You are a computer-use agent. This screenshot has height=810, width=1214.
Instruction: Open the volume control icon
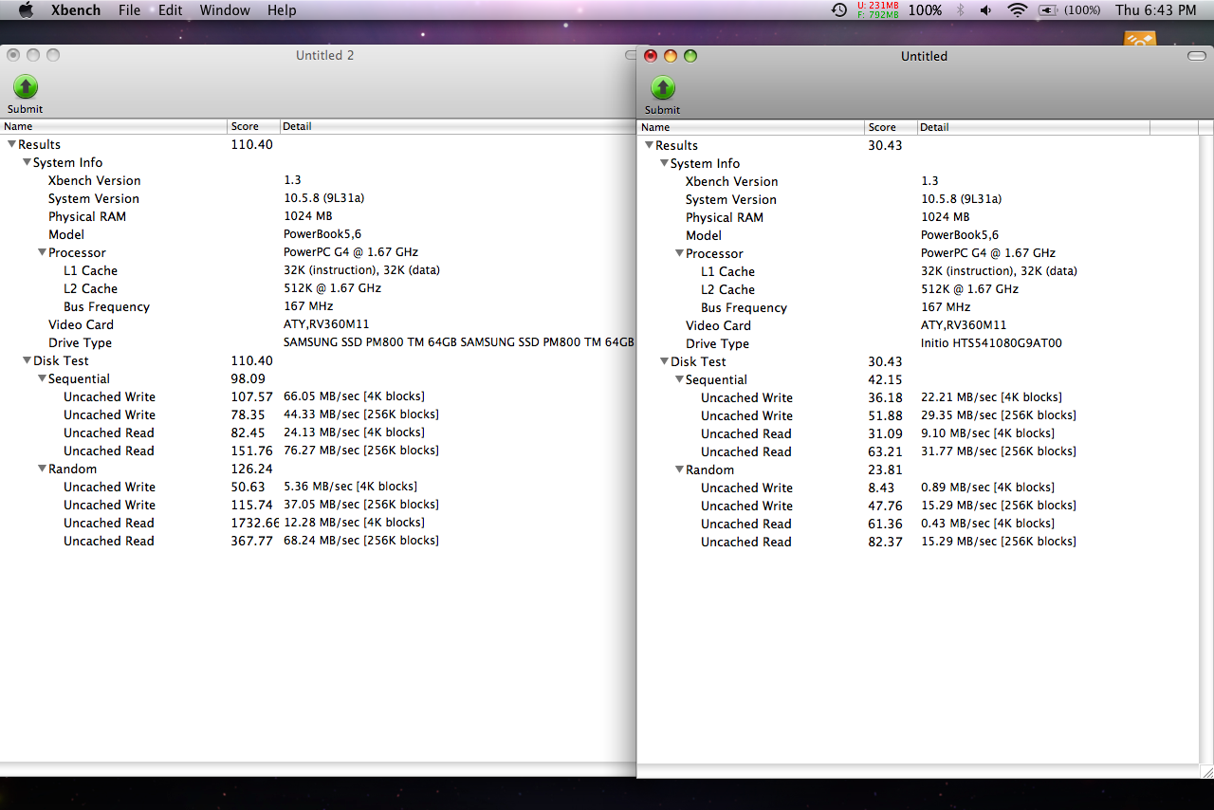click(986, 10)
